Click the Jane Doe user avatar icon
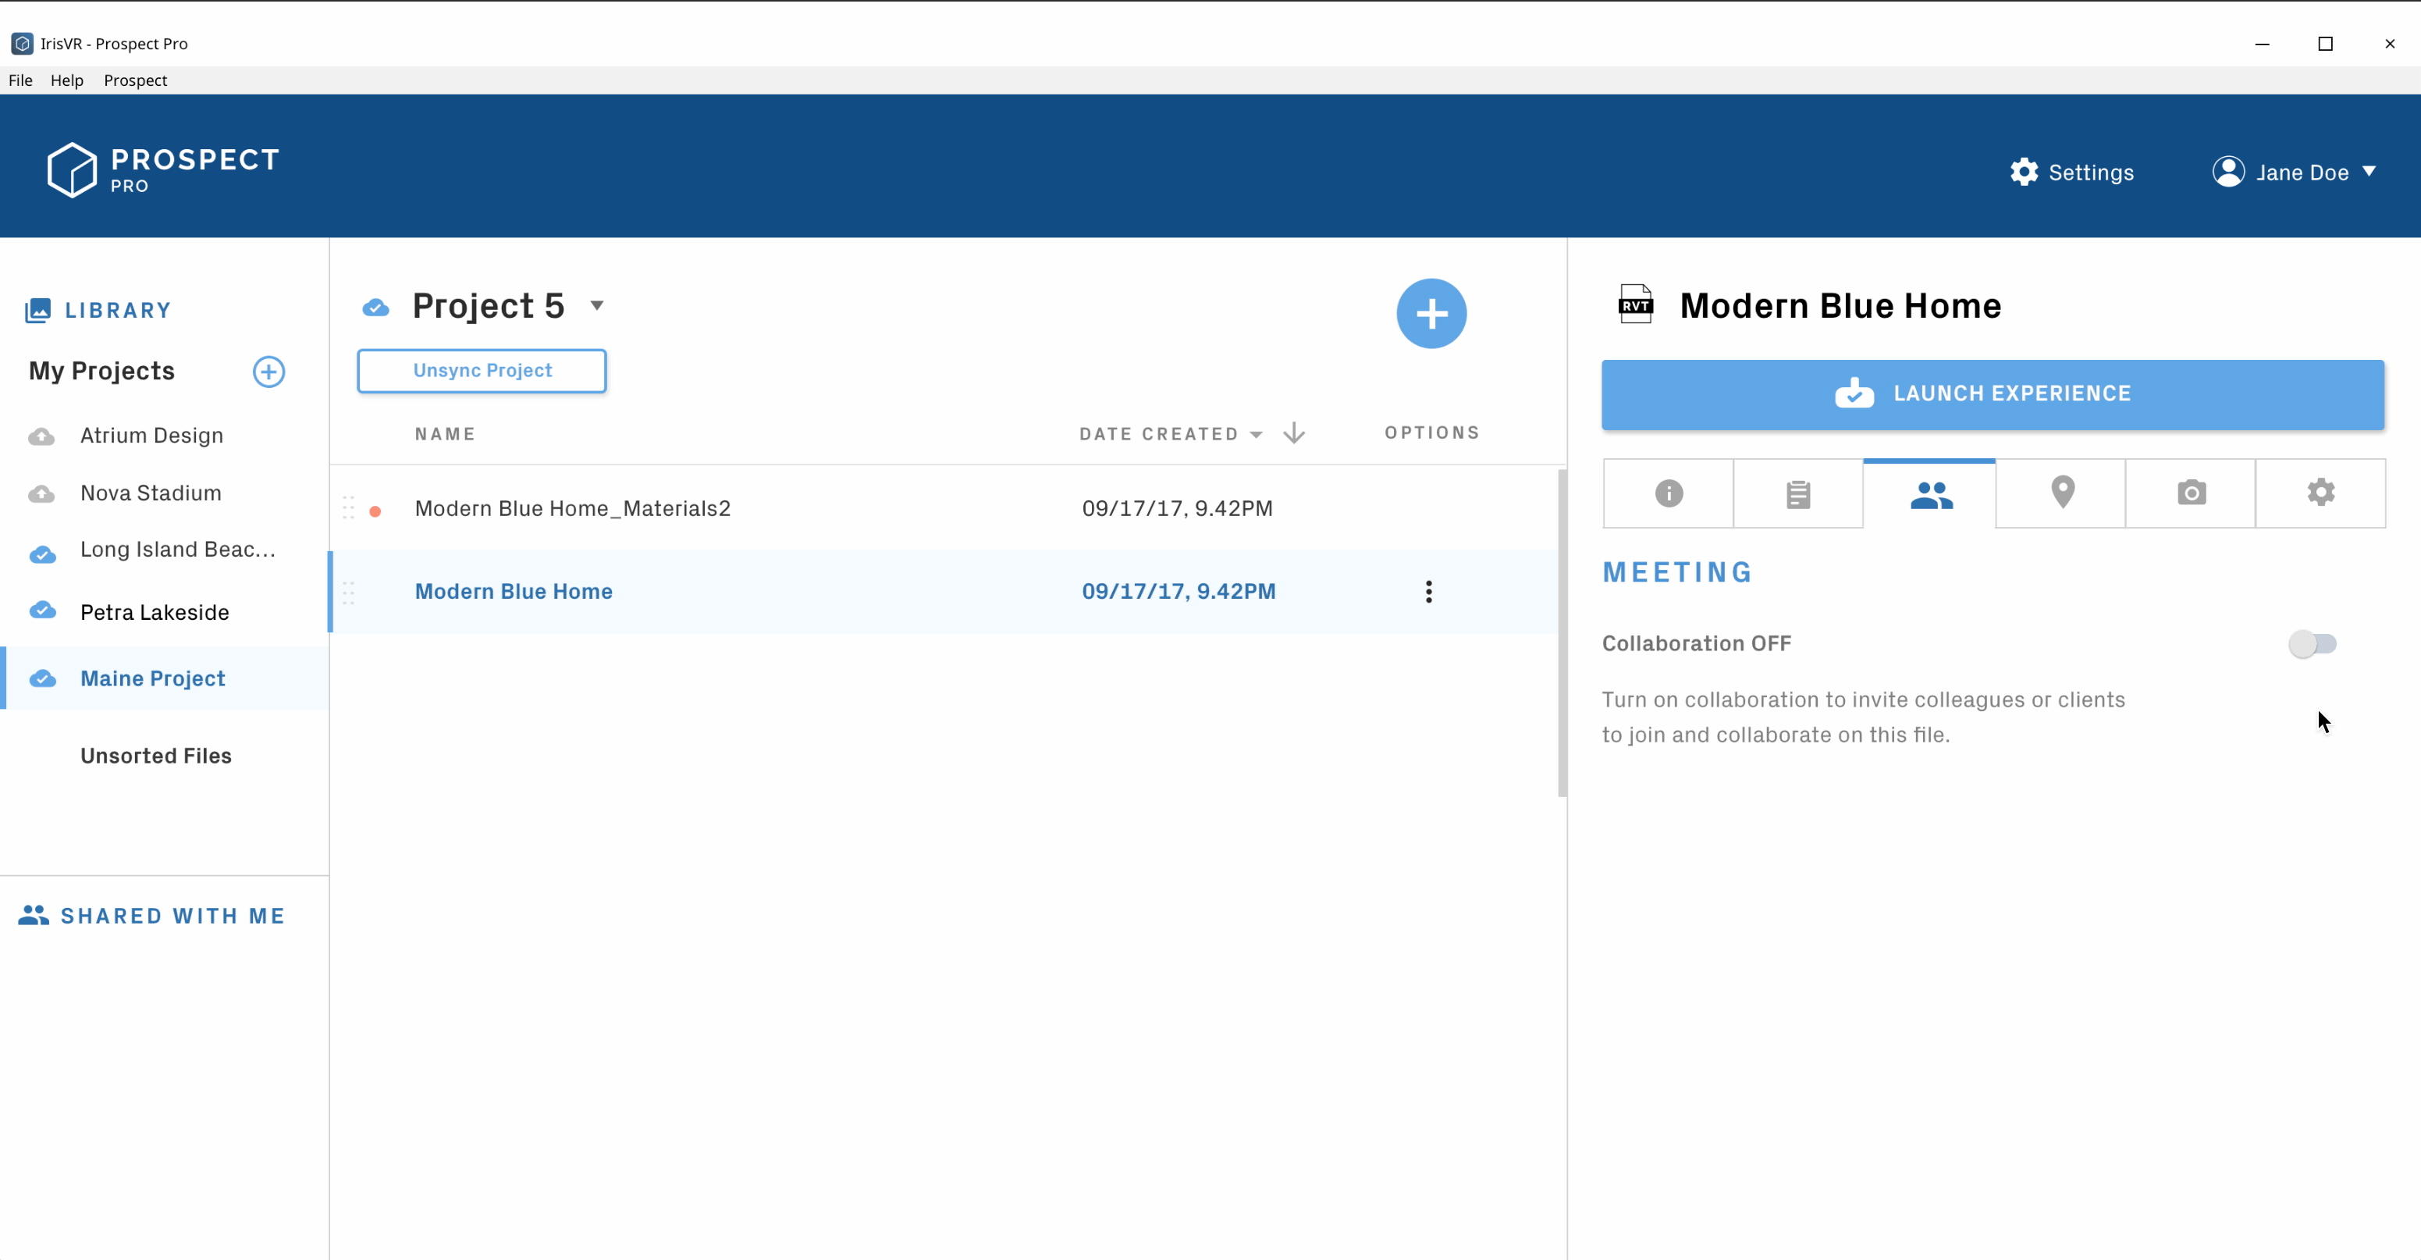The image size is (2421, 1260). click(x=2228, y=171)
